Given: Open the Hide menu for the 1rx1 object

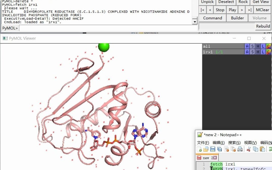Looking at the screenshot, I should point(257,52).
